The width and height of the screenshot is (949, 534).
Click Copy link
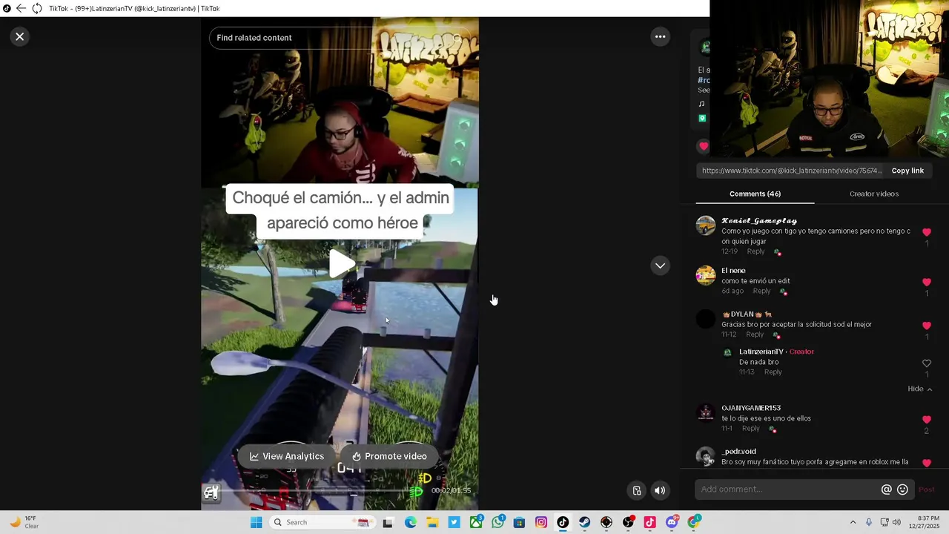pos(907,171)
